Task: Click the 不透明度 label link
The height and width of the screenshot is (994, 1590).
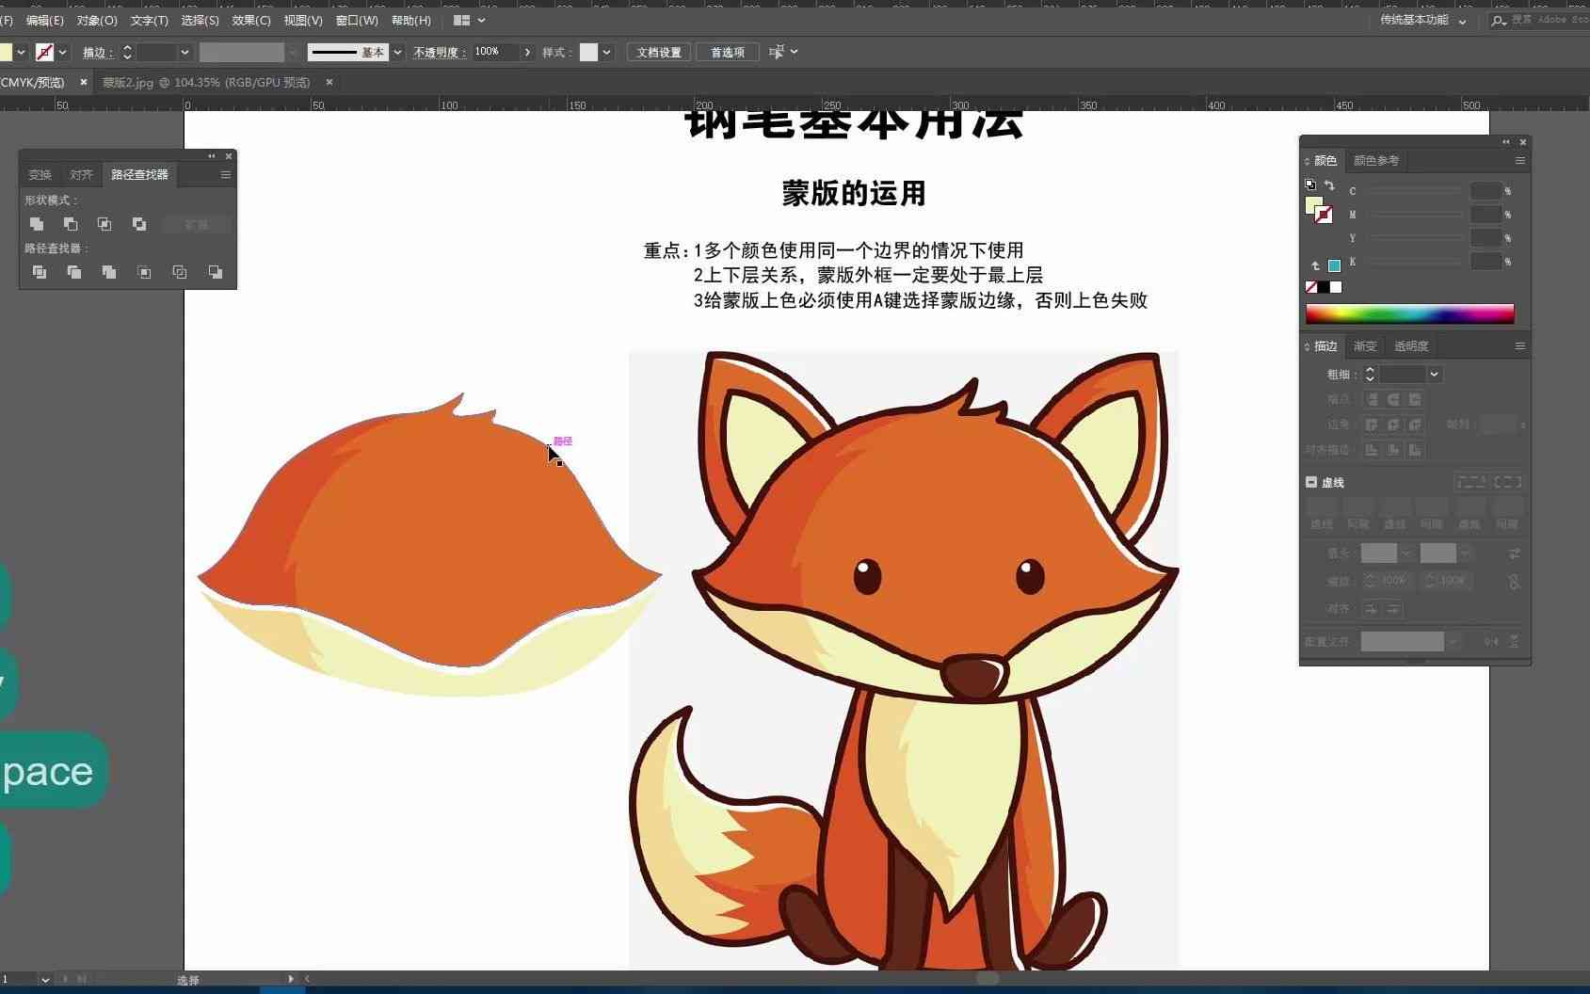Action: [x=439, y=52]
